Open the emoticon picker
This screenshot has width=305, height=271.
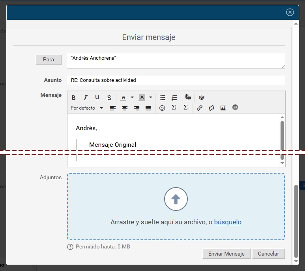tap(162, 108)
